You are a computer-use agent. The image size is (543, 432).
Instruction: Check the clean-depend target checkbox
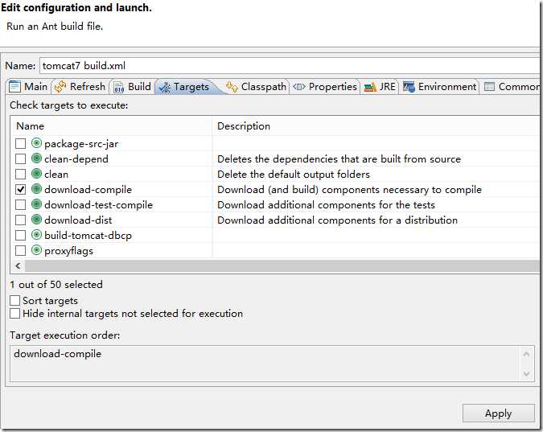[x=20, y=158]
